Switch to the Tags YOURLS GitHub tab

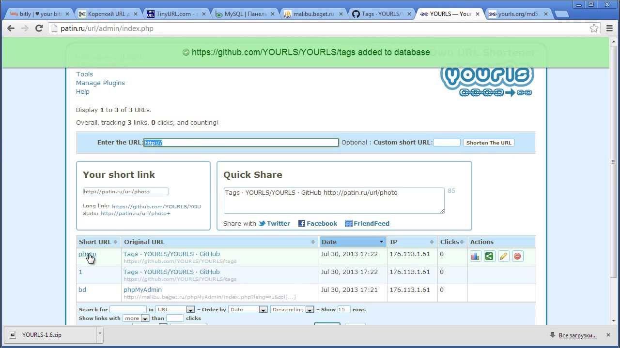click(382, 14)
